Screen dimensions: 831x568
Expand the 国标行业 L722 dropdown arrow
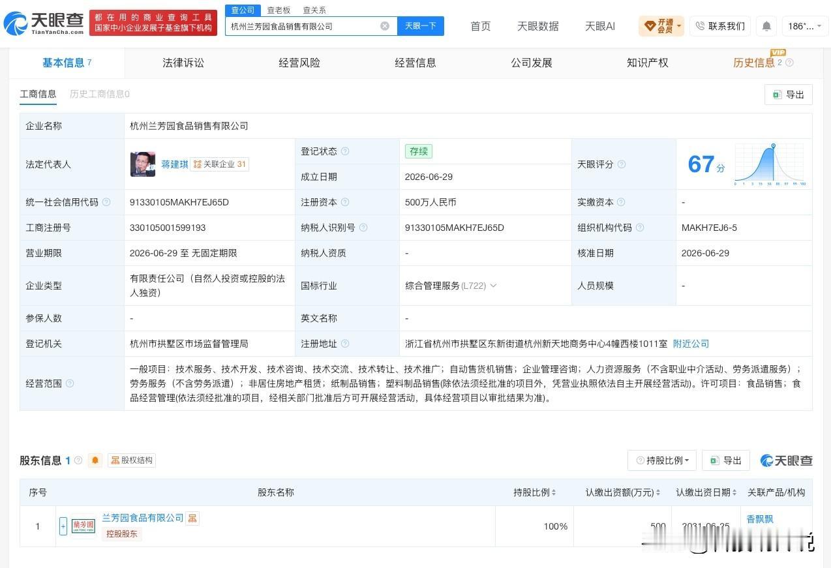493,286
